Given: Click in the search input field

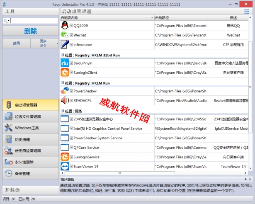Looking at the screenshot, I should pyautogui.click(x=34, y=21).
